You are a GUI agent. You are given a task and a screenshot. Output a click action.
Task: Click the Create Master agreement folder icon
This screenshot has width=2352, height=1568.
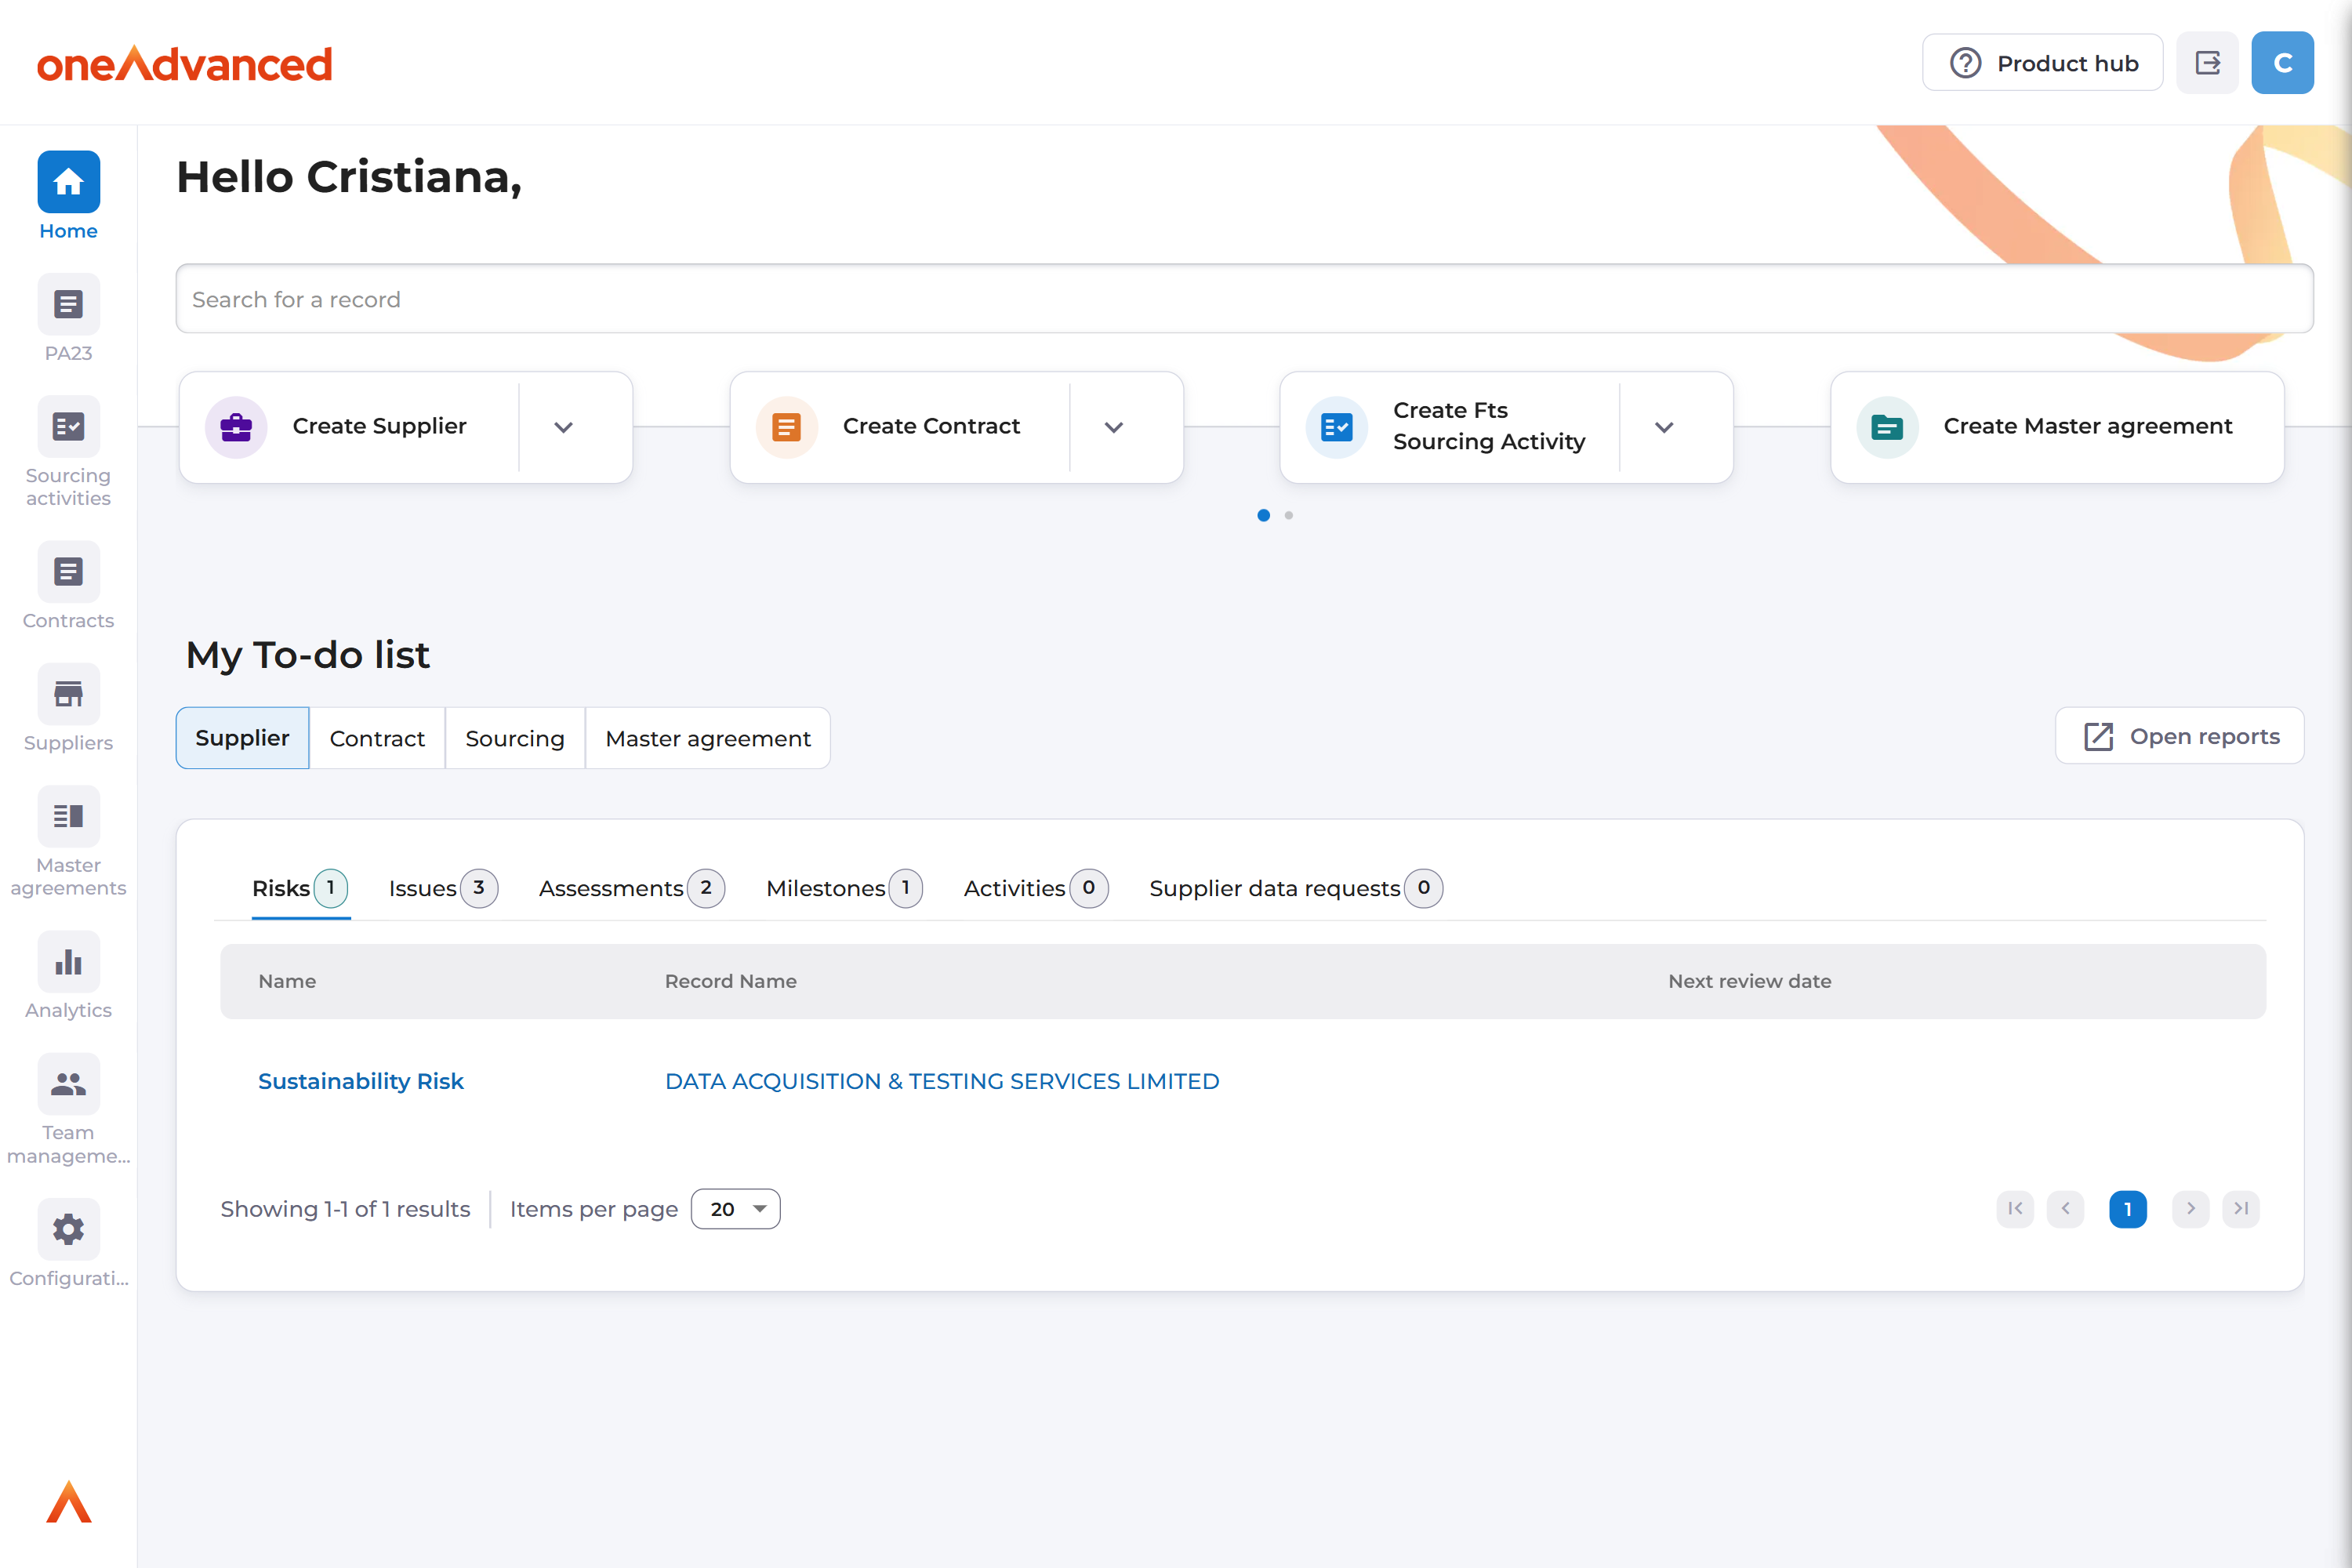[x=1886, y=427]
